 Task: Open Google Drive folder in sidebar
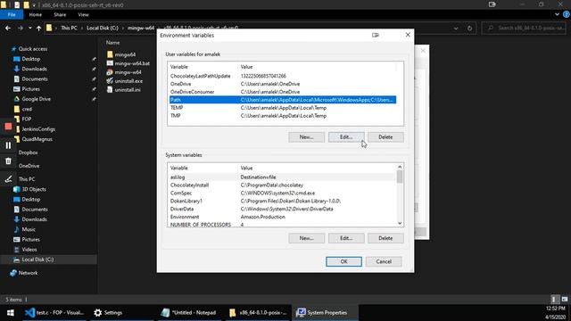click(x=36, y=99)
